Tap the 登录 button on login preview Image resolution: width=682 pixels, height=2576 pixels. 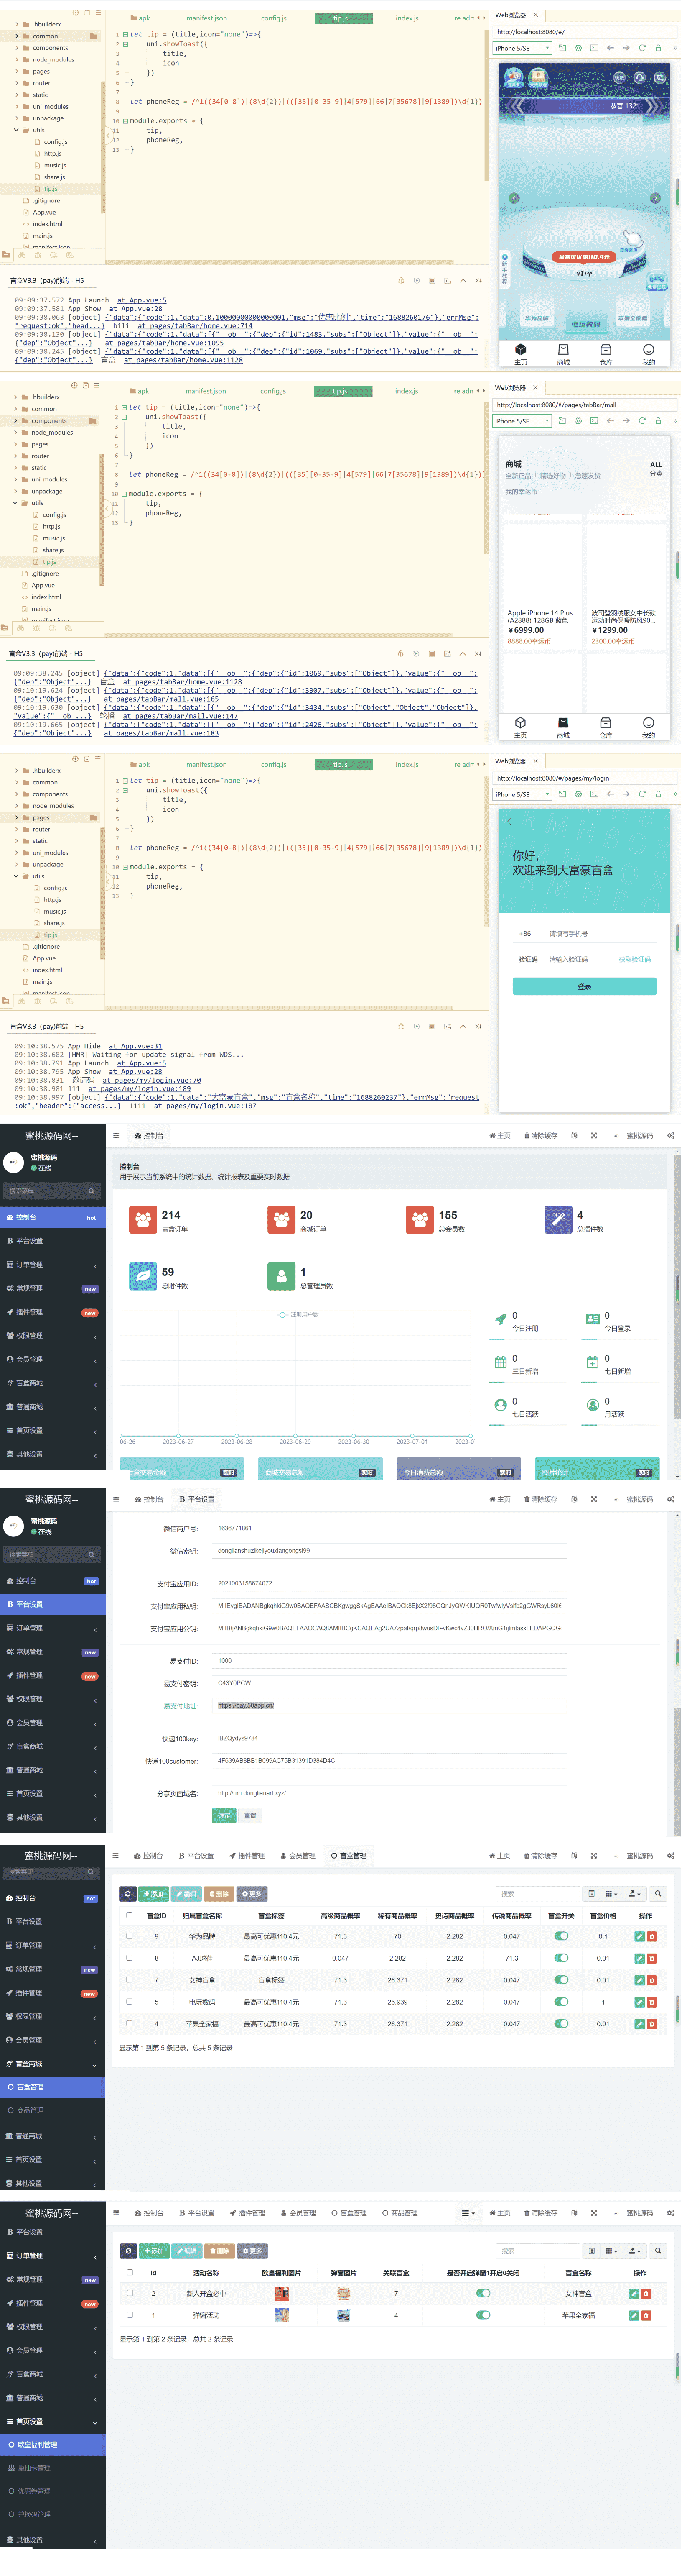tap(584, 987)
